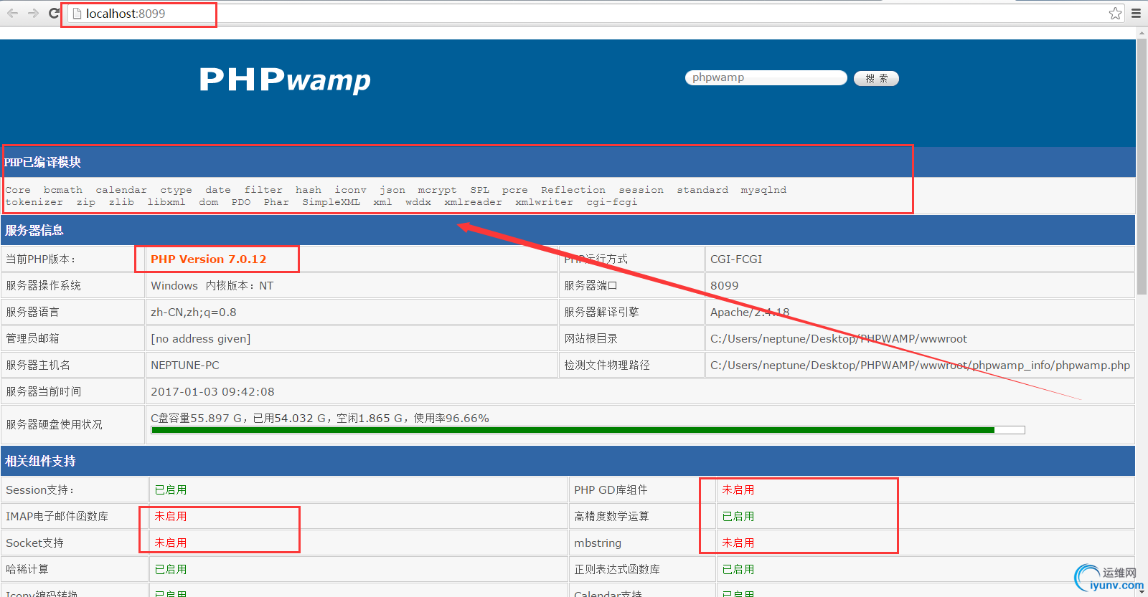Click the Windows 内核版本 NT value
The image size is (1148, 597).
212,285
